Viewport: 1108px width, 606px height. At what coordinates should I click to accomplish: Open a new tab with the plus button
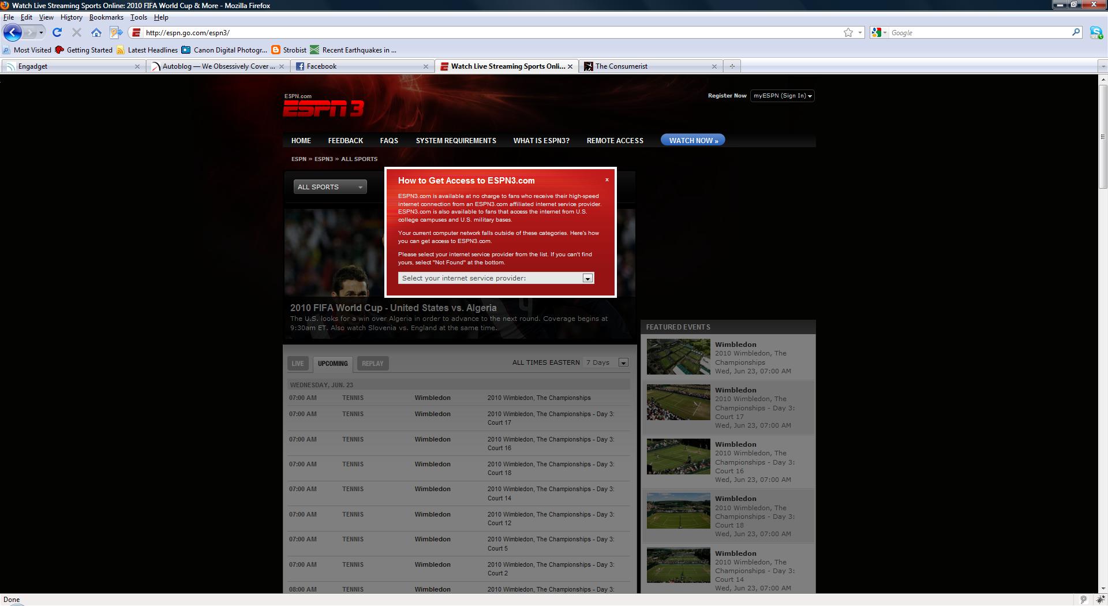732,66
